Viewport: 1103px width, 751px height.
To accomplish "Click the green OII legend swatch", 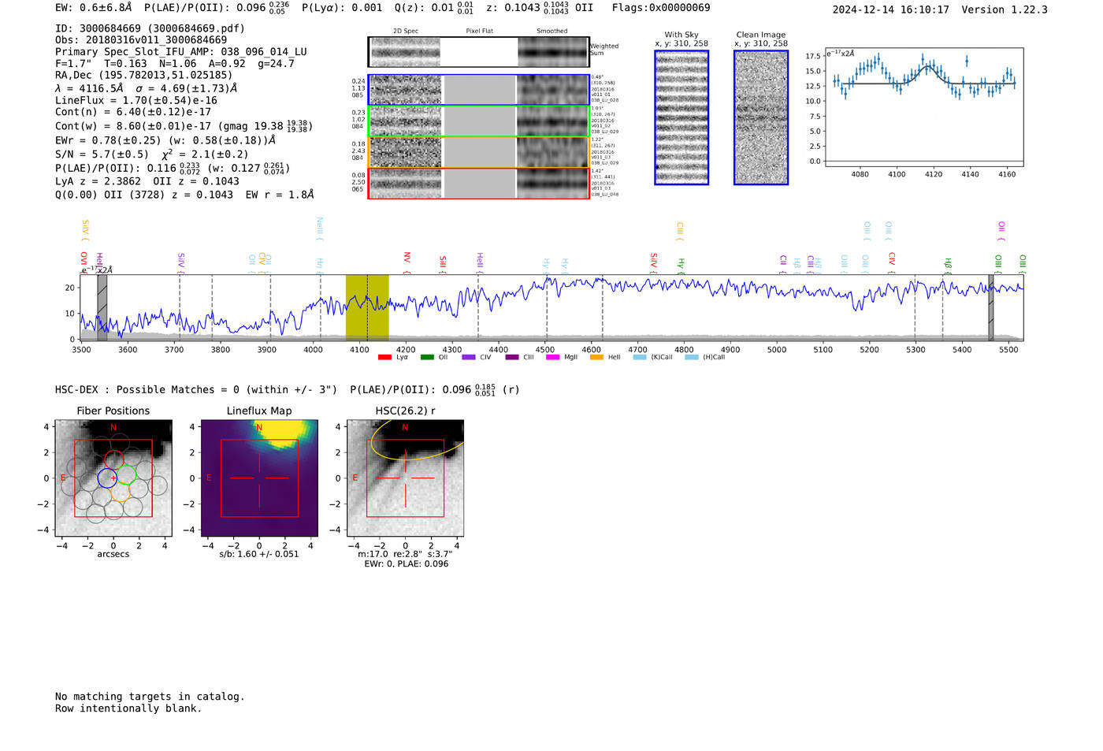I will tap(427, 358).
